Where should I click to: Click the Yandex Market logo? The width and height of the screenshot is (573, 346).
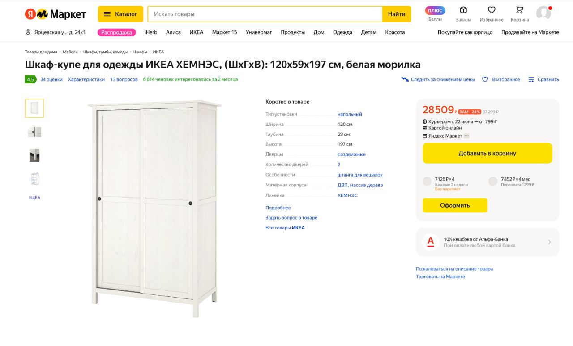(56, 14)
